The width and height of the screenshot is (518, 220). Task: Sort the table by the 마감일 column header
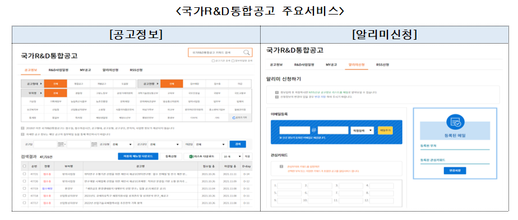pyautogui.click(x=230, y=166)
